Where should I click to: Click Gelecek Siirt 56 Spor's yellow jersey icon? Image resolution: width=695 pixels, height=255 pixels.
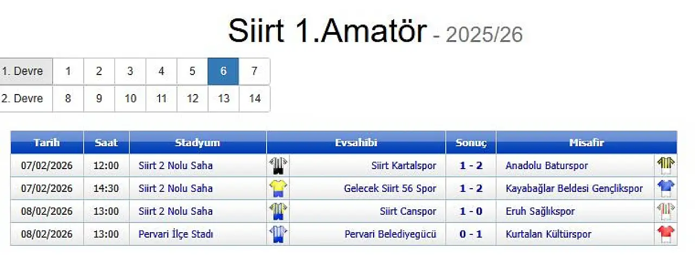[x=279, y=188]
